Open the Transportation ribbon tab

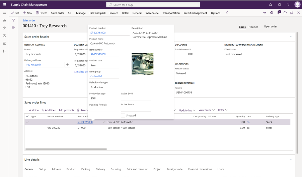coord(171,13)
